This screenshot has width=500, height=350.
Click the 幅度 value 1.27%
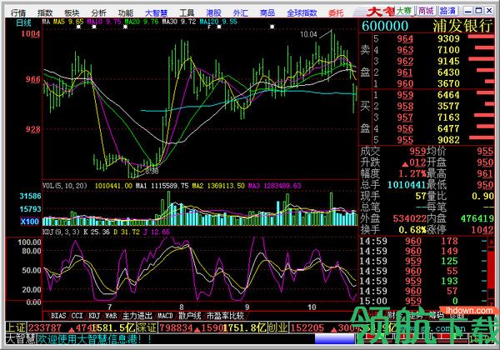tap(412, 173)
